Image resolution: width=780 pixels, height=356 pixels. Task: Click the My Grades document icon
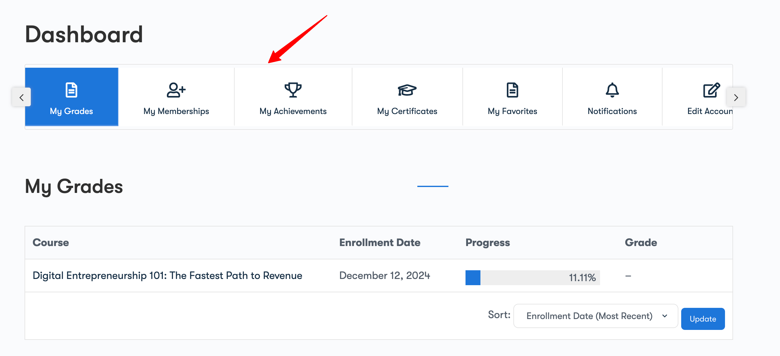[71, 90]
